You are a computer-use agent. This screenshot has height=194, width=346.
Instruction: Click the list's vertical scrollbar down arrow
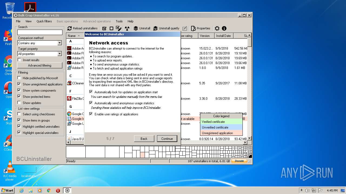click(249, 138)
